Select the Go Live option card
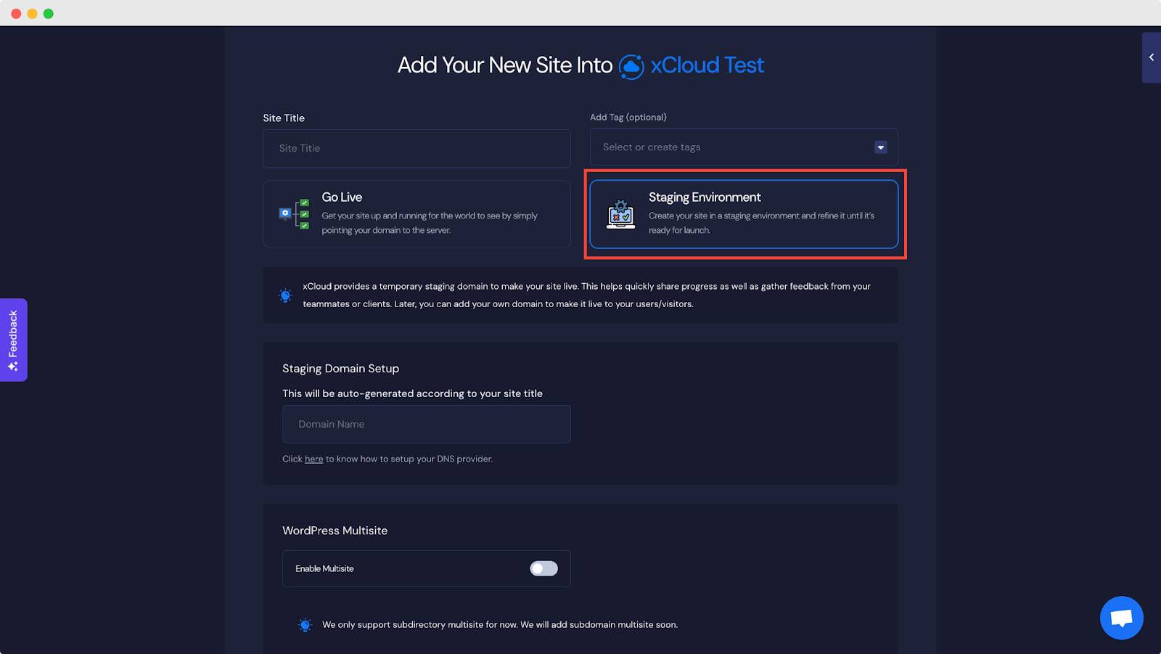 click(417, 214)
